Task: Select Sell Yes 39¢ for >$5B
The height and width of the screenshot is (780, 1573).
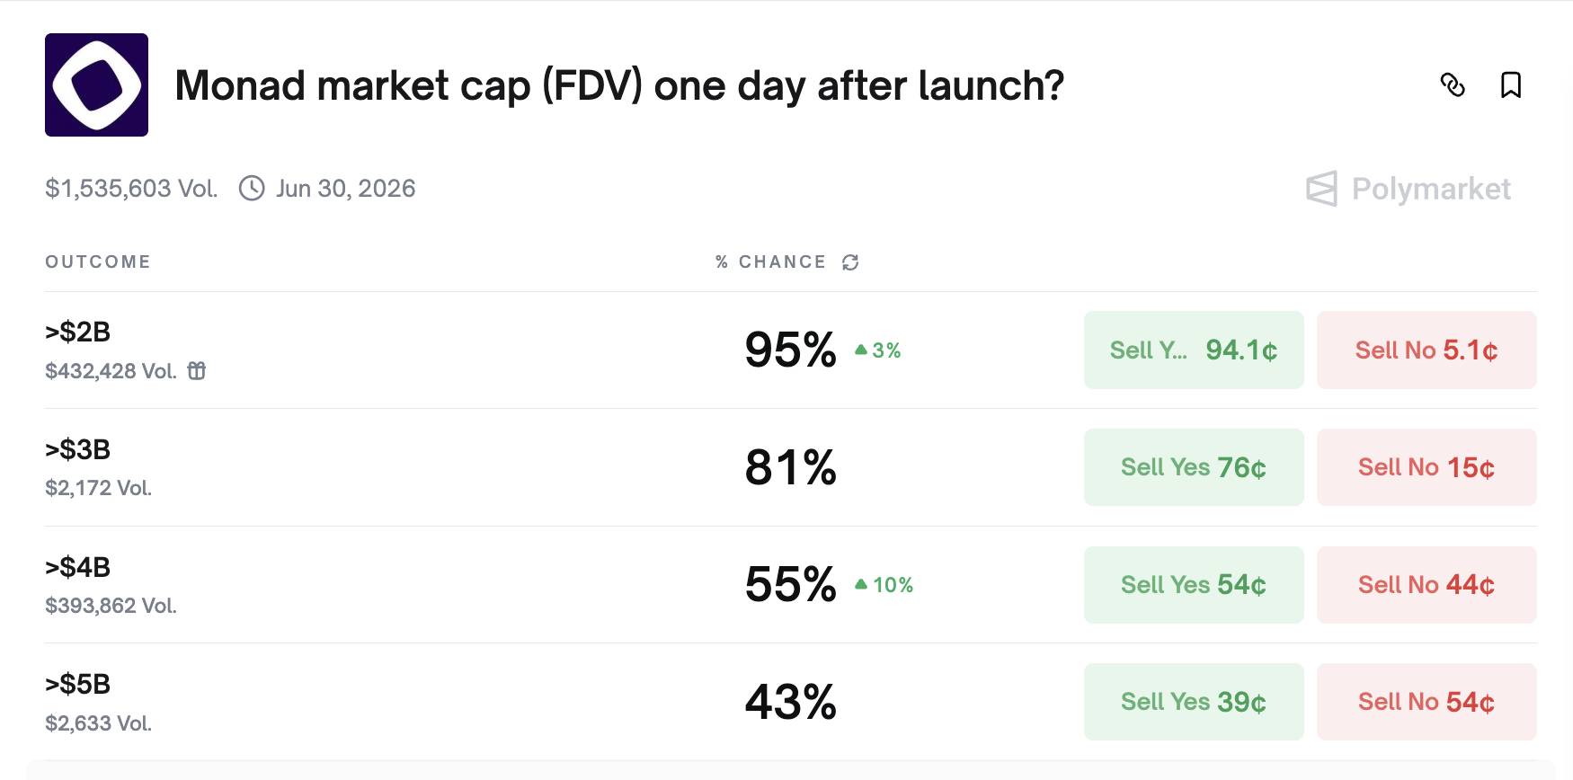Action: click(1193, 702)
